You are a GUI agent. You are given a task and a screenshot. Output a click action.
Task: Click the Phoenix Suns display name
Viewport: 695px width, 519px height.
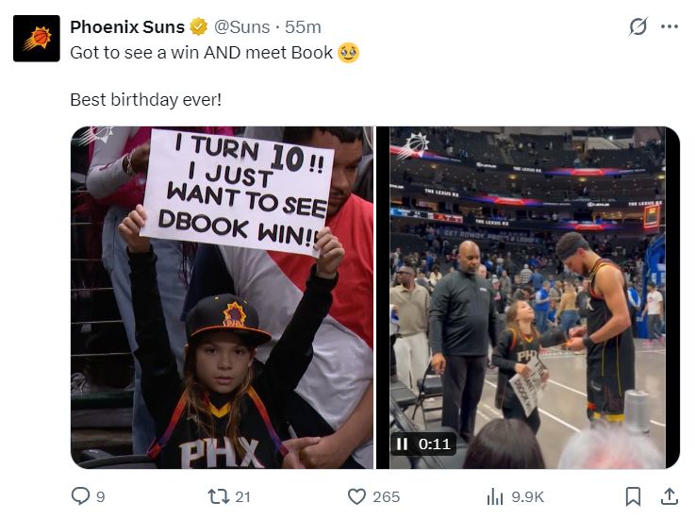click(x=127, y=27)
